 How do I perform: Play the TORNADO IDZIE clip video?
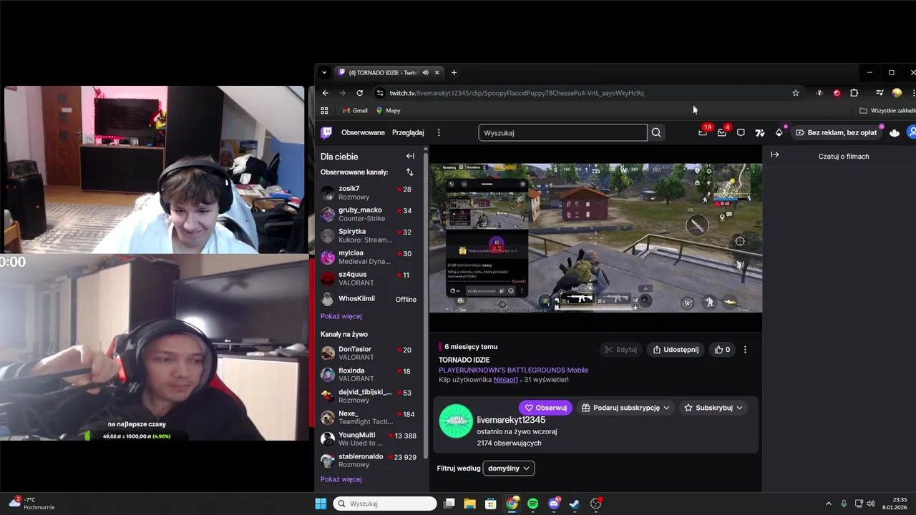tap(595, 238)
